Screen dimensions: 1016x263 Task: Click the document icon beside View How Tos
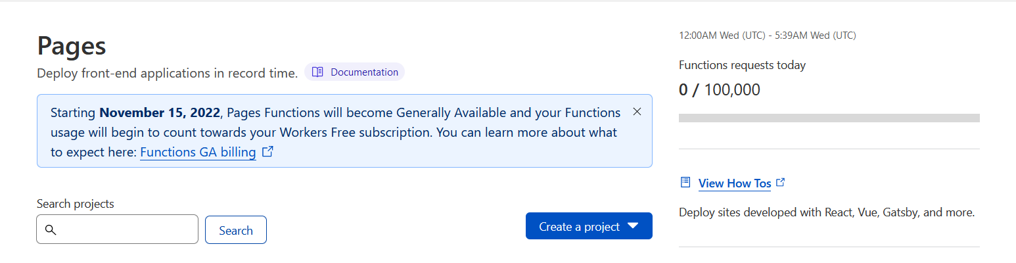[685, 182]
